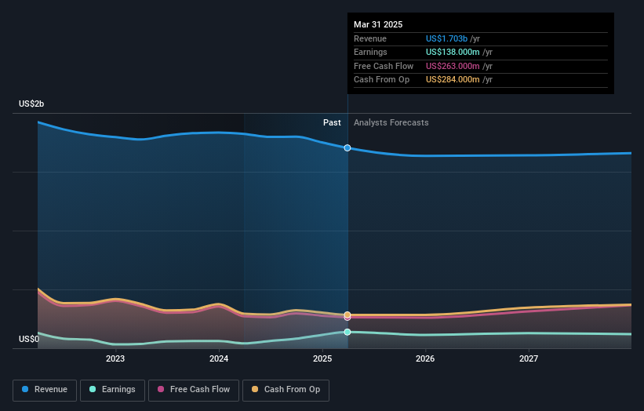Click the Mar 31 2025 tooltip date
This screenshot has width=644, height=411.
point(378,24)
